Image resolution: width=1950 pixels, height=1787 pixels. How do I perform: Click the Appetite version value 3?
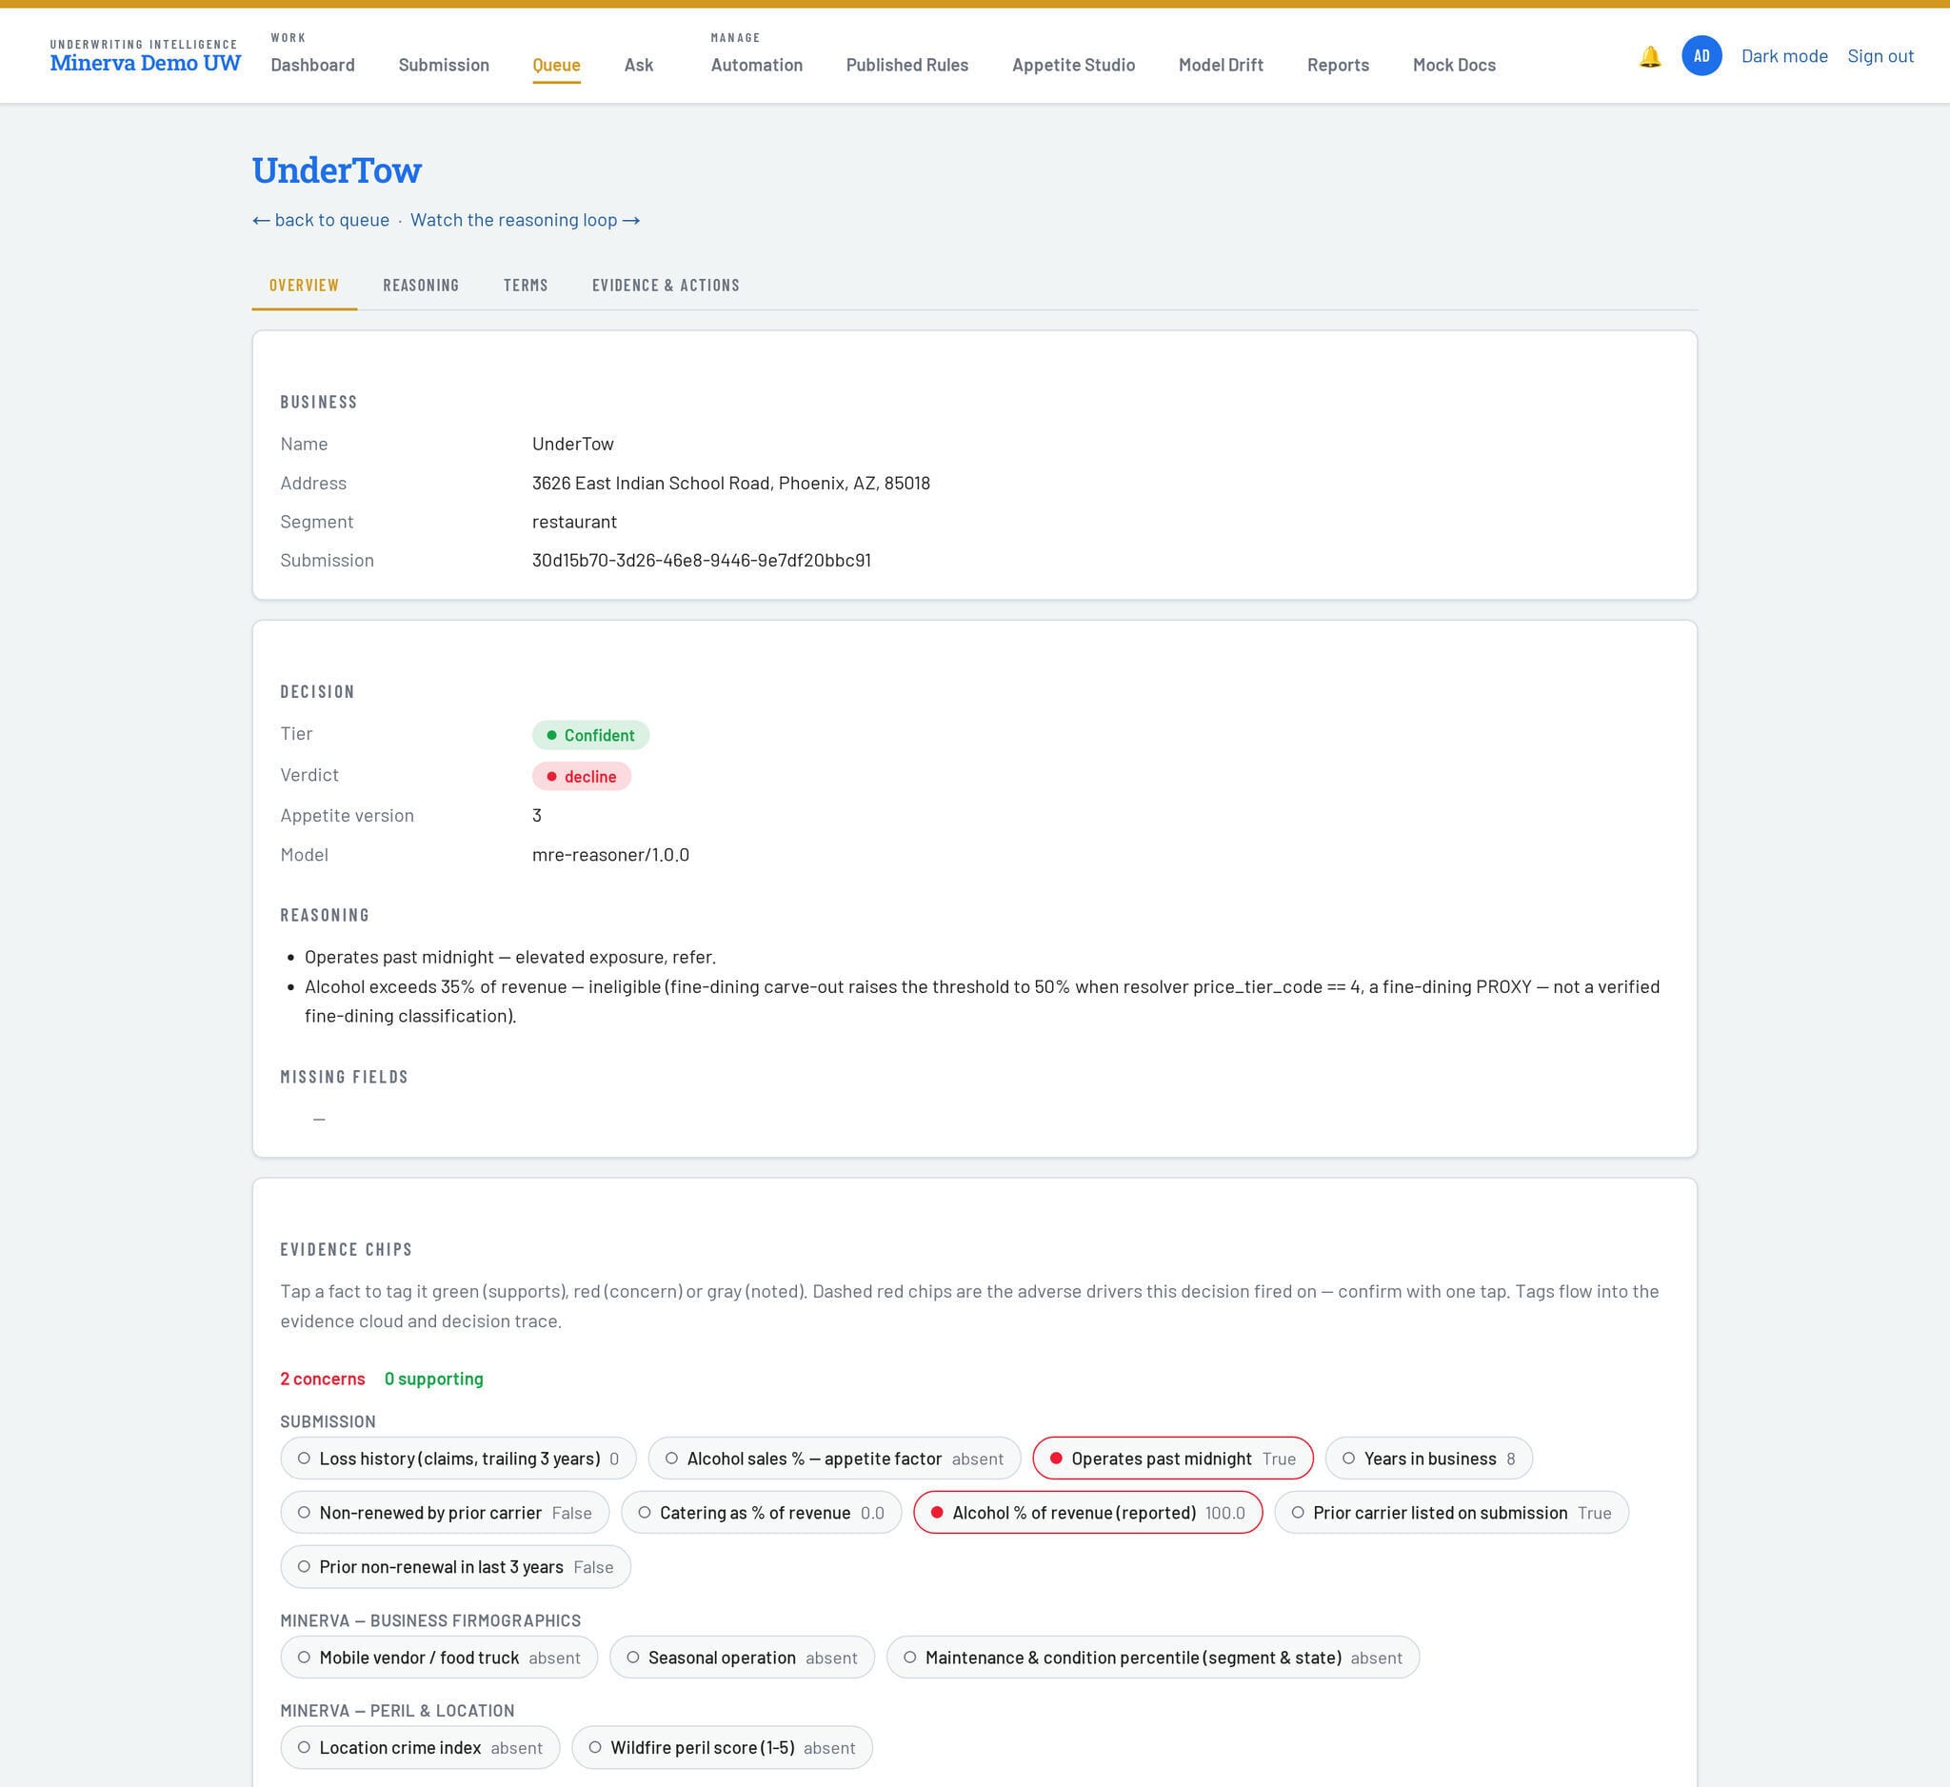pyautogui.click(x=537, y=815)
